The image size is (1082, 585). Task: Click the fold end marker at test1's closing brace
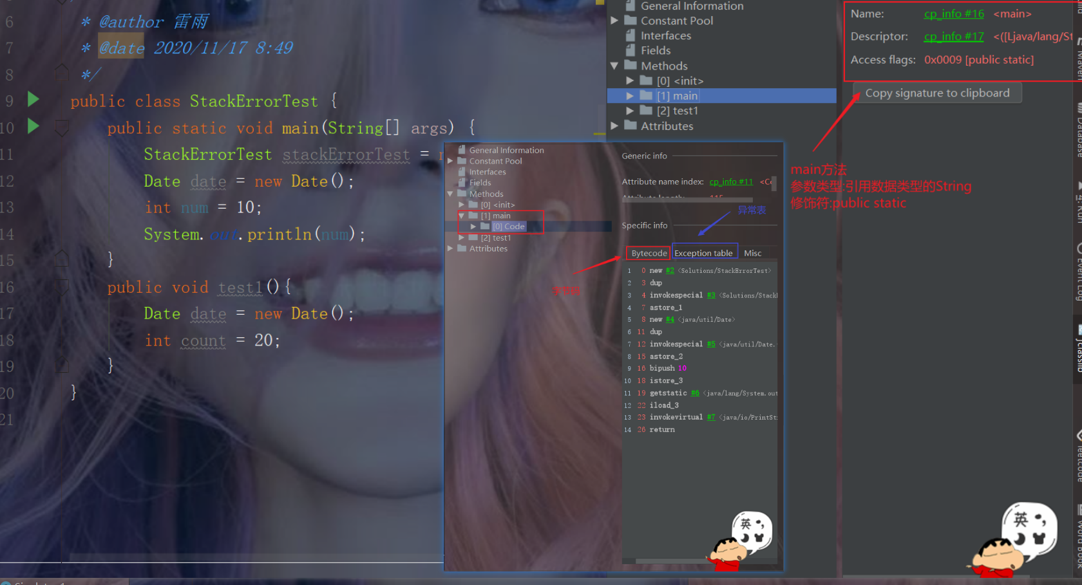62,365
